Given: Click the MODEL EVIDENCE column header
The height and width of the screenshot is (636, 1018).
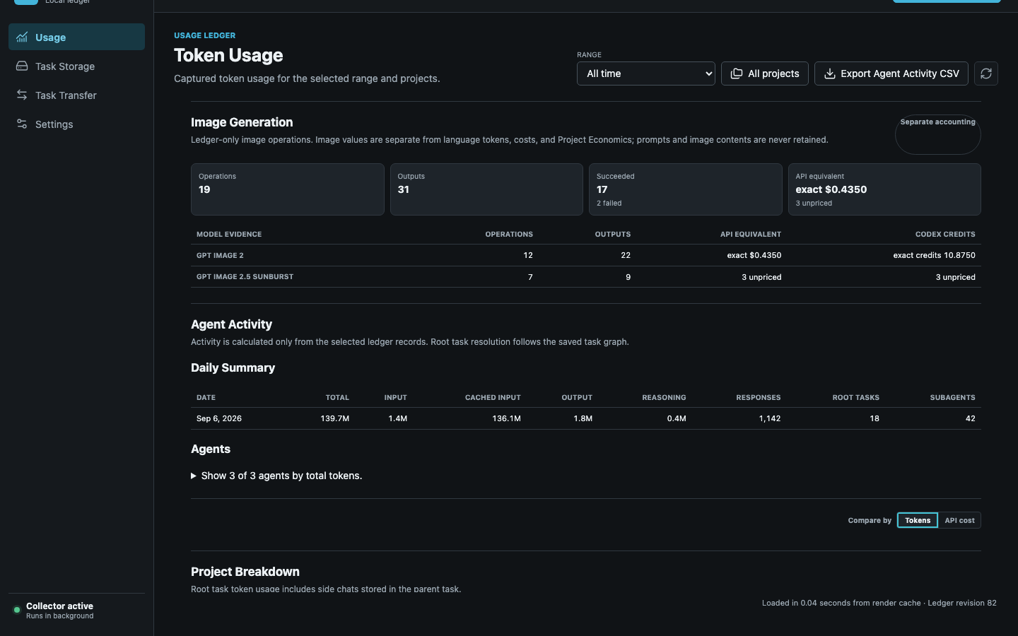Looking at the screenshot, I should point(229,234).
